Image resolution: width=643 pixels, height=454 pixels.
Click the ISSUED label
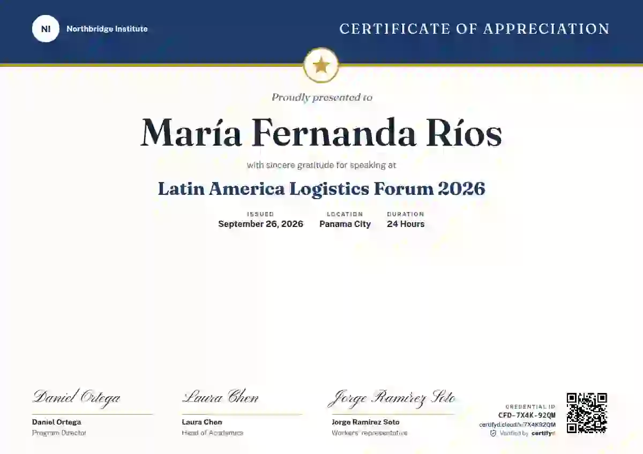[260, 214]
